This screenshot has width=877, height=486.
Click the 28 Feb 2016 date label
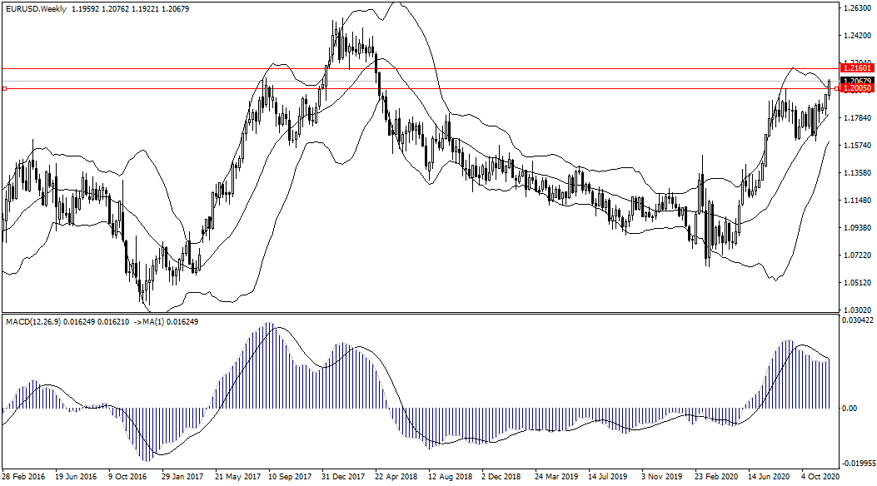(23, 479)
